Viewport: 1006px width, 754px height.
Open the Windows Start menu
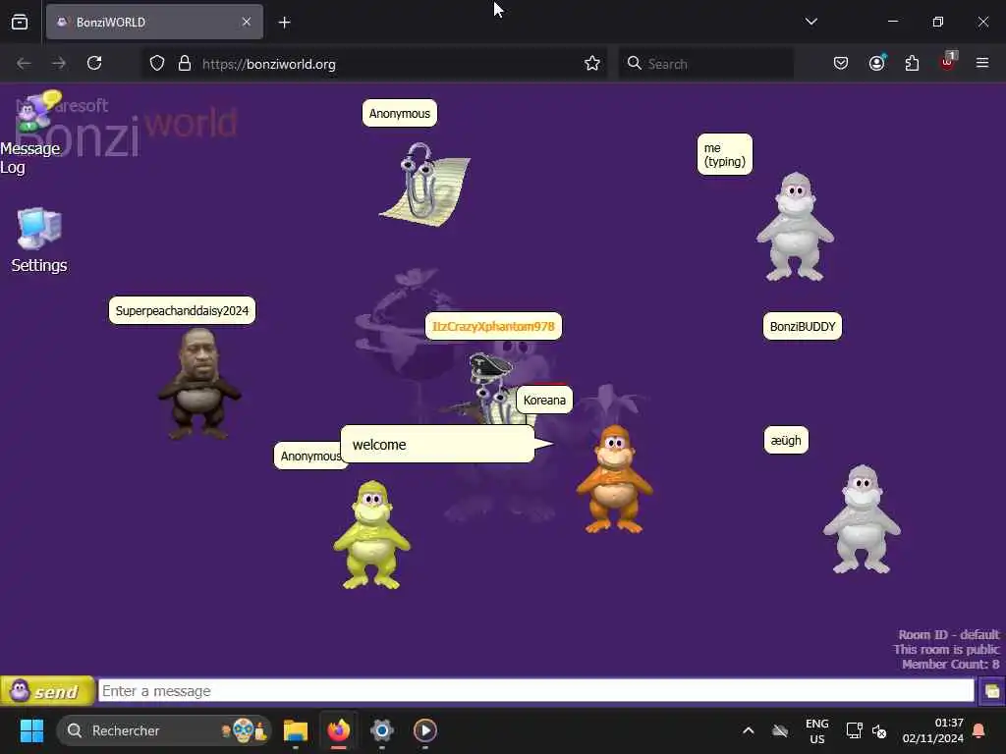coord(31,730)
